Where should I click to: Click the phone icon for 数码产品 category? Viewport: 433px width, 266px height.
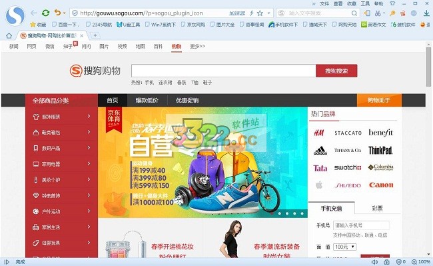click(36, 148)
